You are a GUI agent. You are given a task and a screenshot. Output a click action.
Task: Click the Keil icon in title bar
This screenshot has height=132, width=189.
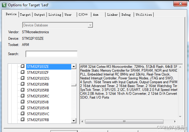(4, 5)
